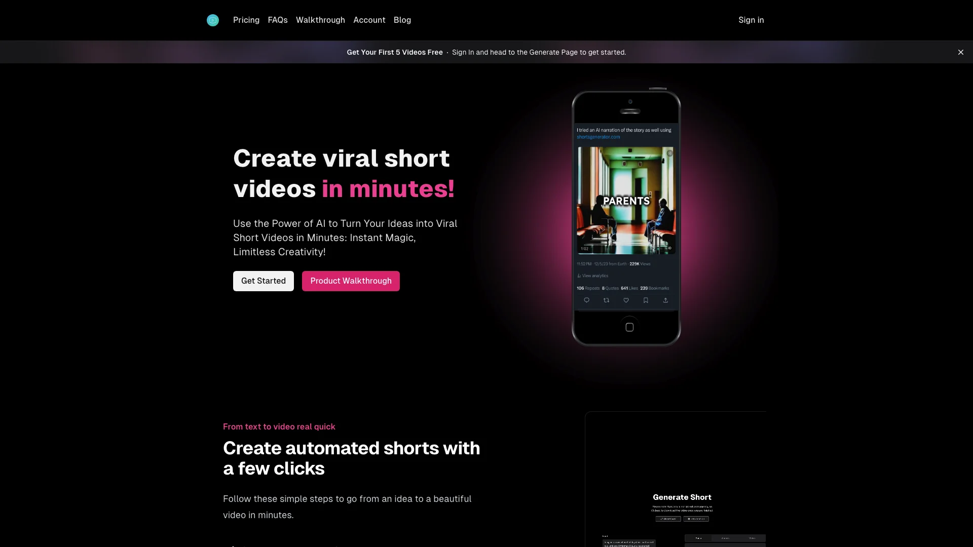Image resolution: width=973 pixels, height=547 pixels.
Task: Click the Sign in link top right
Action: pos(751,20)
